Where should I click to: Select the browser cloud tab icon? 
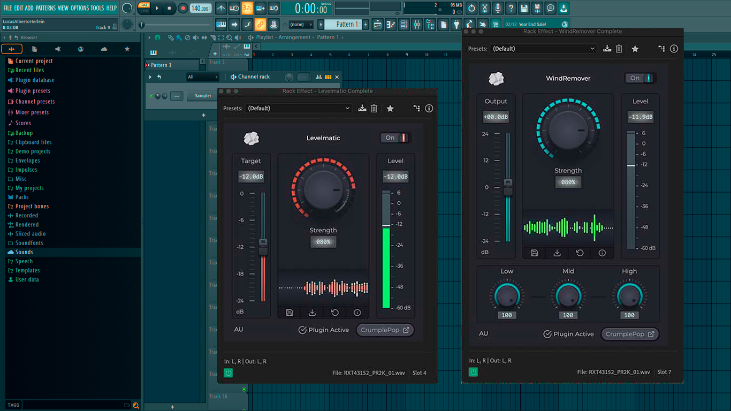(x=104, y=49)
